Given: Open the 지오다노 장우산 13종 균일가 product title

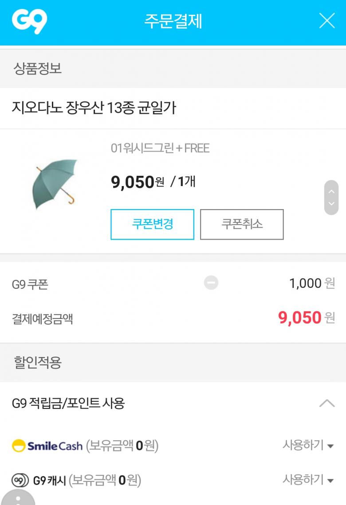Looking at the screenshot, I should click(x=94, y=108).
